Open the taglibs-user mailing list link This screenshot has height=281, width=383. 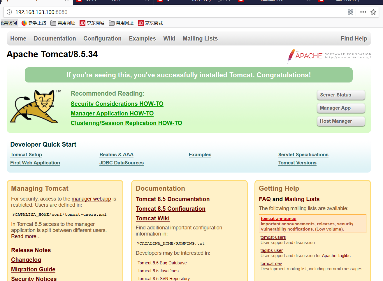272,250
